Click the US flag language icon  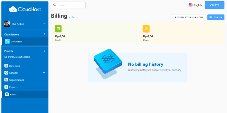[191, 5]
